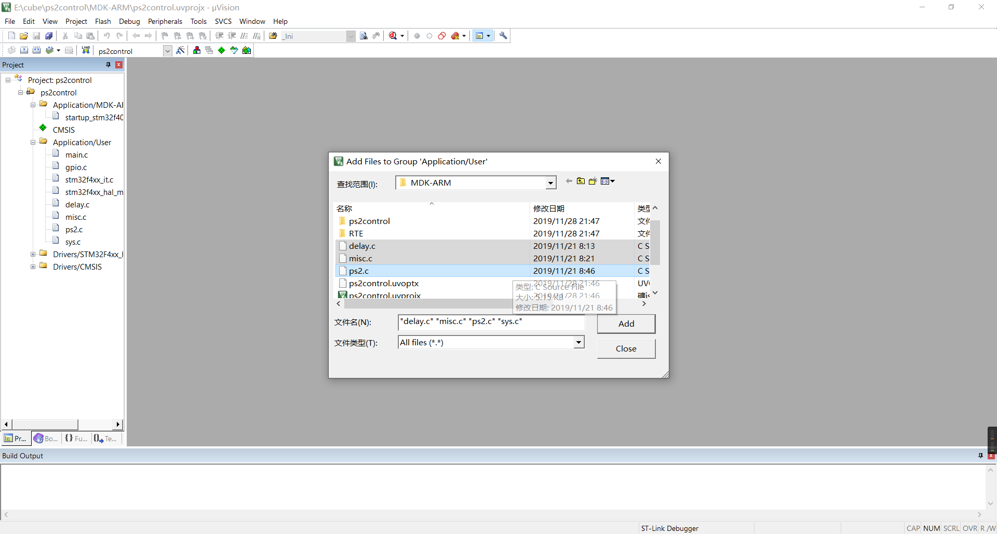Expand the Drivers/CMSIS group
The height and width of the screenshot is (534, 997).
click(33, 266)
